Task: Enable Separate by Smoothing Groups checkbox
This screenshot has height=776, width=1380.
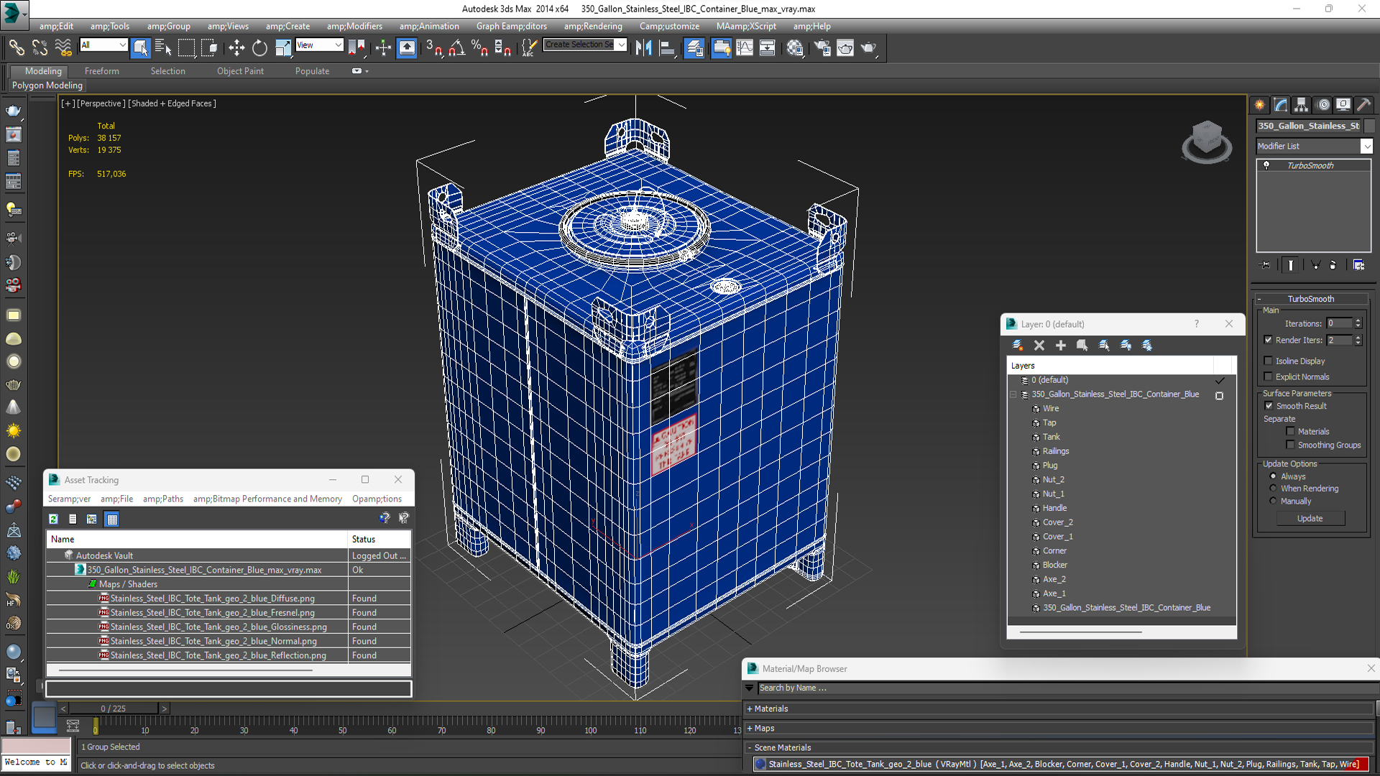Action: click(x=1290, y=445)
